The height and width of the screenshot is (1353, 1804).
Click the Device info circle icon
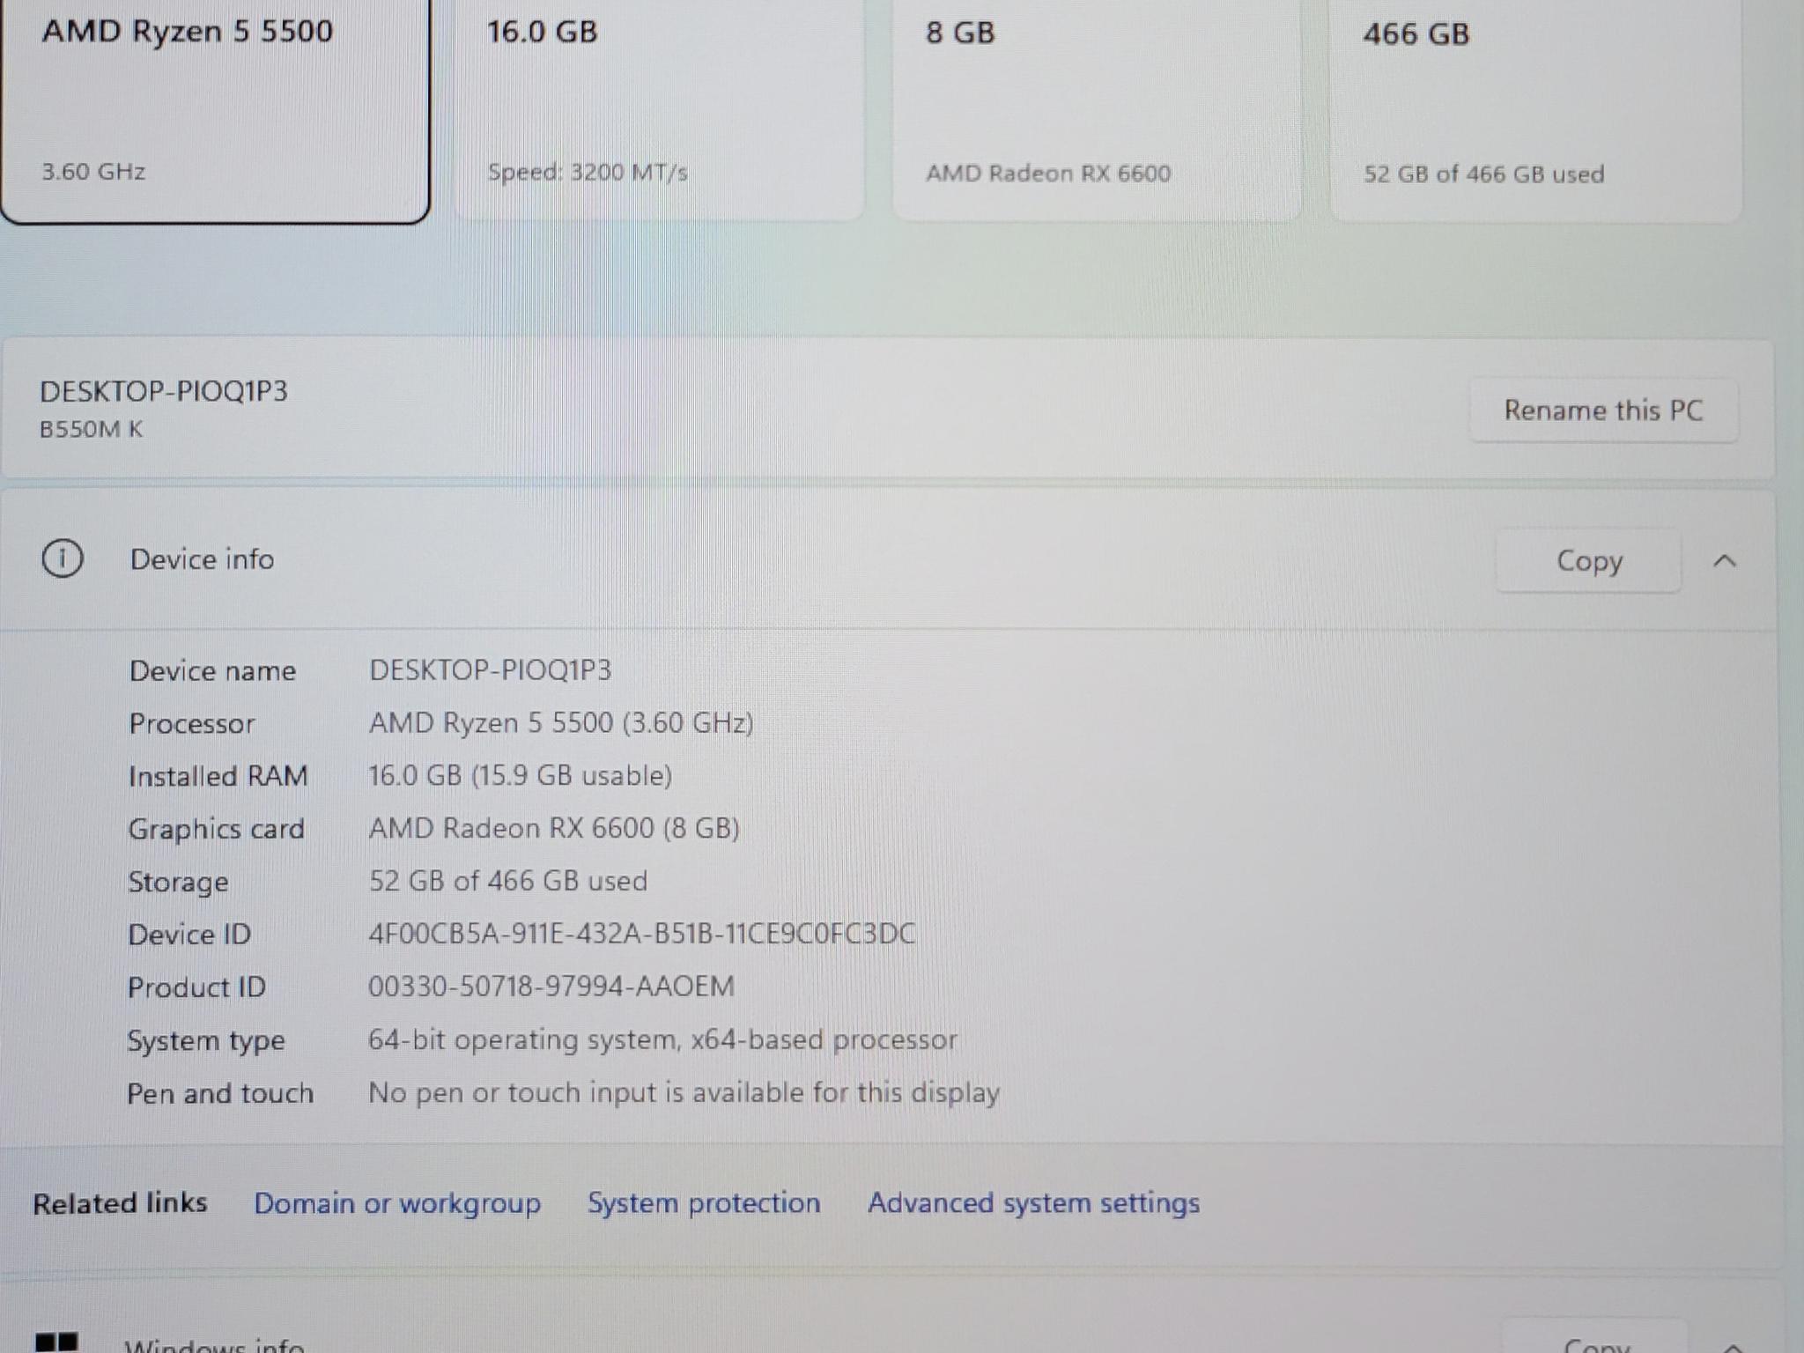pyautogui.click(x=63, y=558)
